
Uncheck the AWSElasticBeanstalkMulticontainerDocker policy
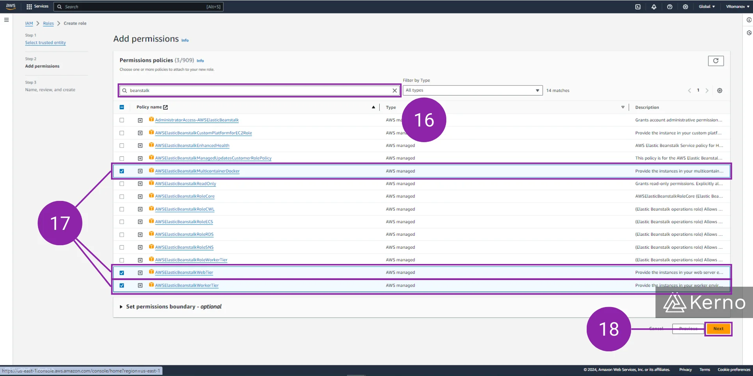click(122, 171)
